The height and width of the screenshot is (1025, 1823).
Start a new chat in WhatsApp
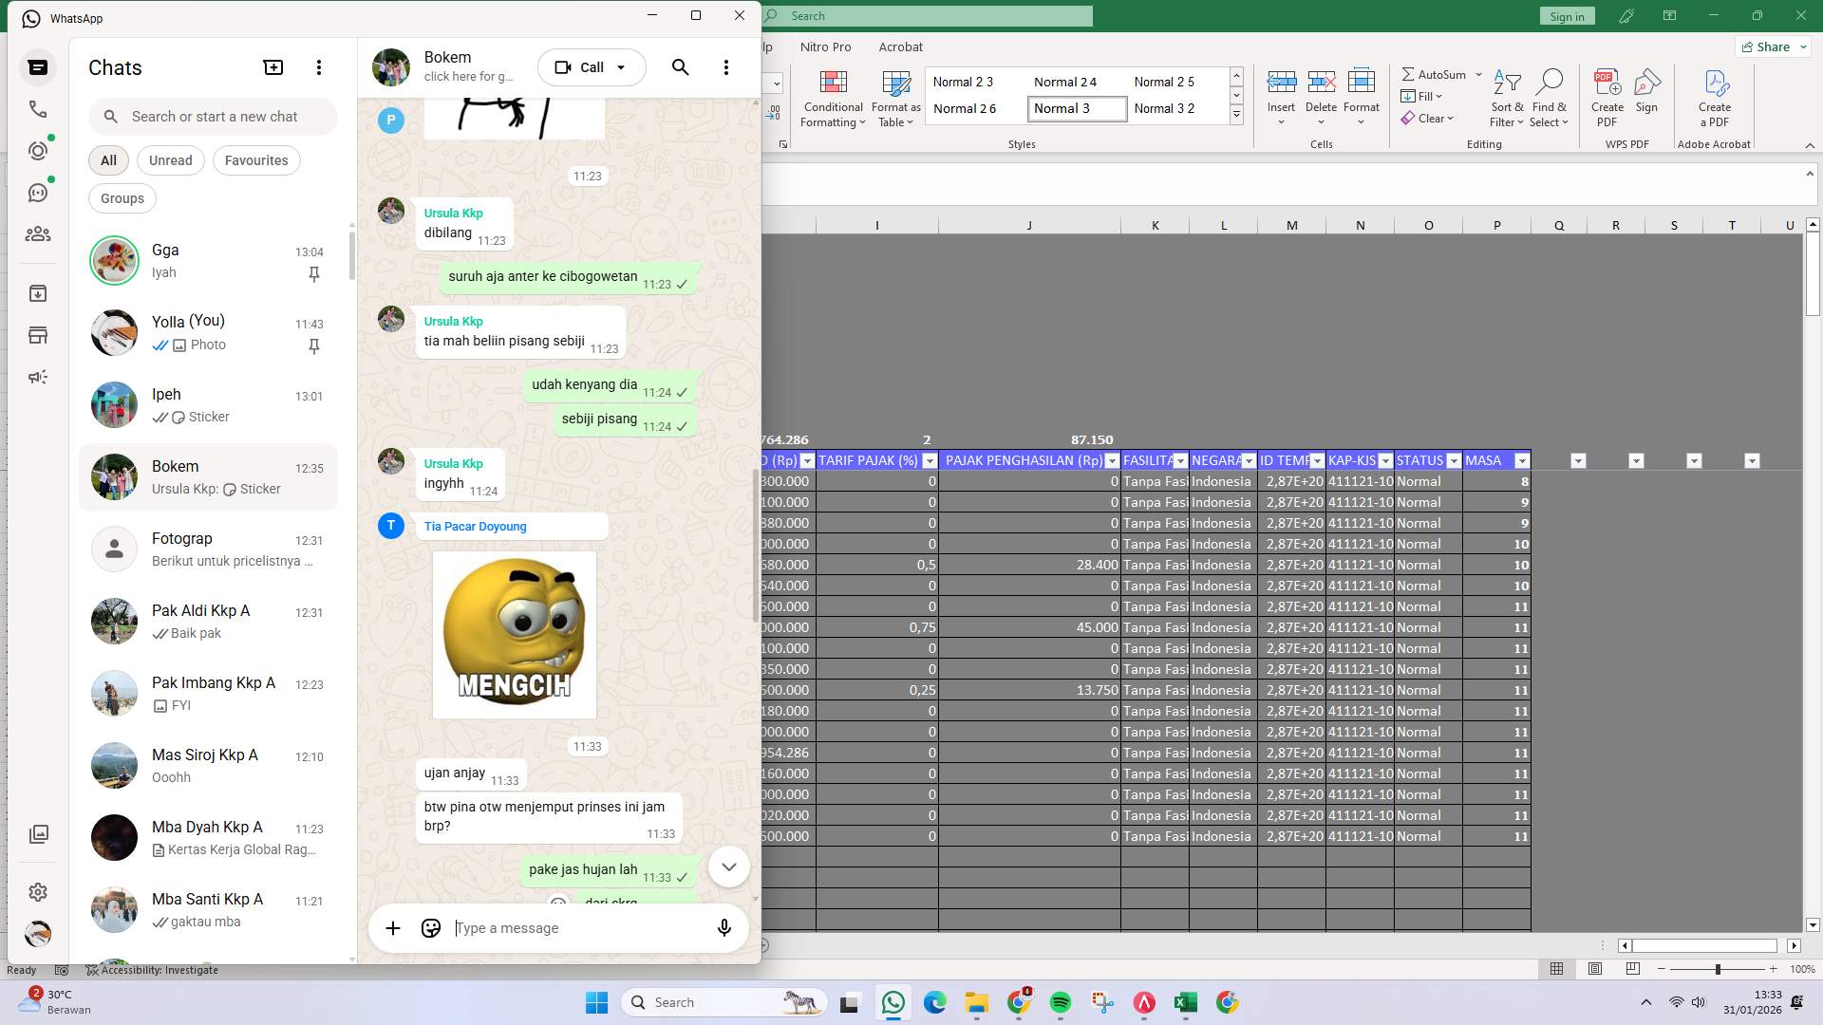(x=273, y=67)
